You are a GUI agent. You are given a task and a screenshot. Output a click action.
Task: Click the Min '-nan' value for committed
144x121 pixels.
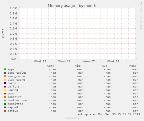click(x=80, y=104)
